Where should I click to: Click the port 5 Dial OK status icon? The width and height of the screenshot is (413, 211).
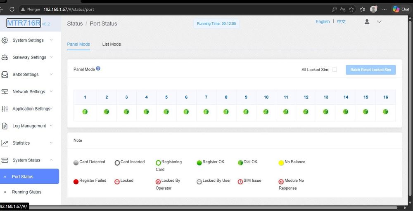point(166,112)
